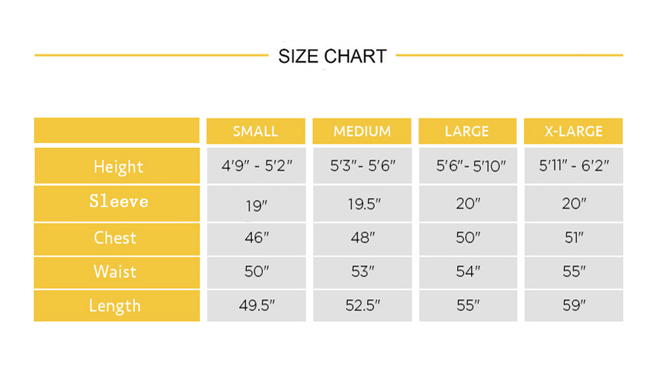Click the Sleeve row label
The width and height of the screenshot is (654, 392).
pos(117,204)
